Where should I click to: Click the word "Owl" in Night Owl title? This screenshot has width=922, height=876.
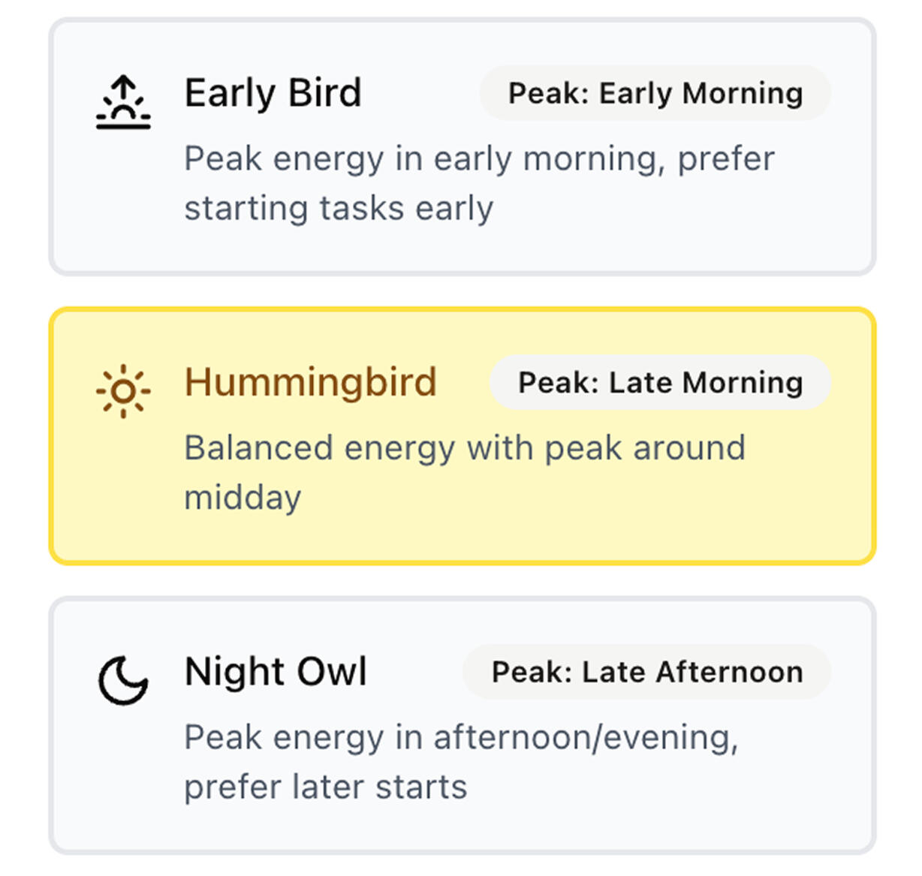tap(332, 671)
